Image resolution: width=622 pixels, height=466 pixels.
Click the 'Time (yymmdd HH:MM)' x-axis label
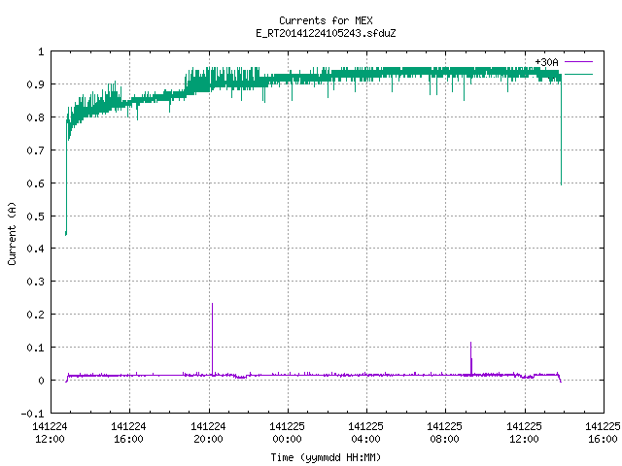click(326, 457)
